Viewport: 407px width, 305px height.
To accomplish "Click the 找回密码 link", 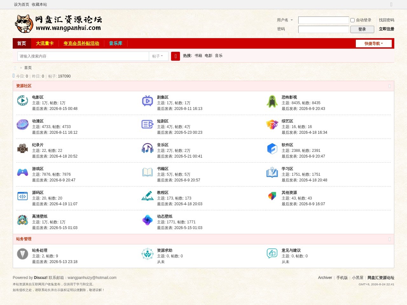I will (x=387, y=20).
